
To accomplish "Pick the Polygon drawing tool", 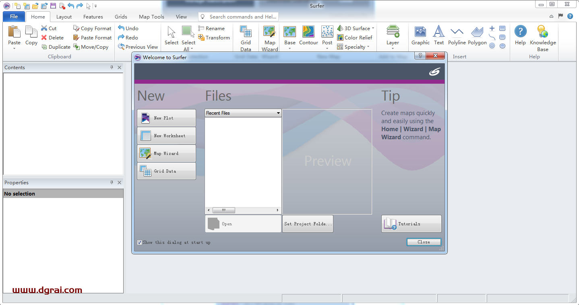I will coord(477,35).
